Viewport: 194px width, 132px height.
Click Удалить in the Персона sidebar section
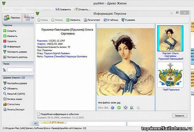coord(10,41)
